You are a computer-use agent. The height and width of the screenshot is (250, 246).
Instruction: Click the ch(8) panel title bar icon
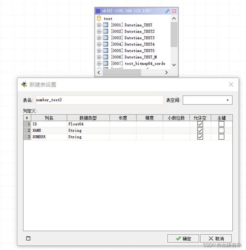[98, 11]
